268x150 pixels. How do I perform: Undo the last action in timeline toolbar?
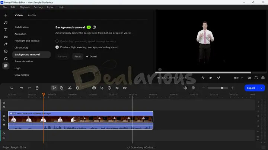[22, 88]
